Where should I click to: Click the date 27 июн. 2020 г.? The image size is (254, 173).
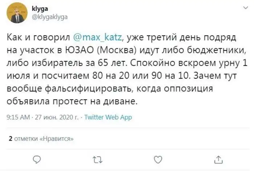(57, 118)
